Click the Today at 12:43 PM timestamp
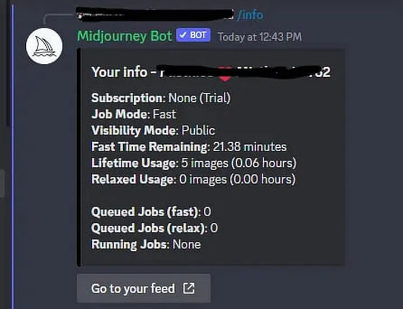The height and width of the screenshot is (309, 403). pos(259,37)
